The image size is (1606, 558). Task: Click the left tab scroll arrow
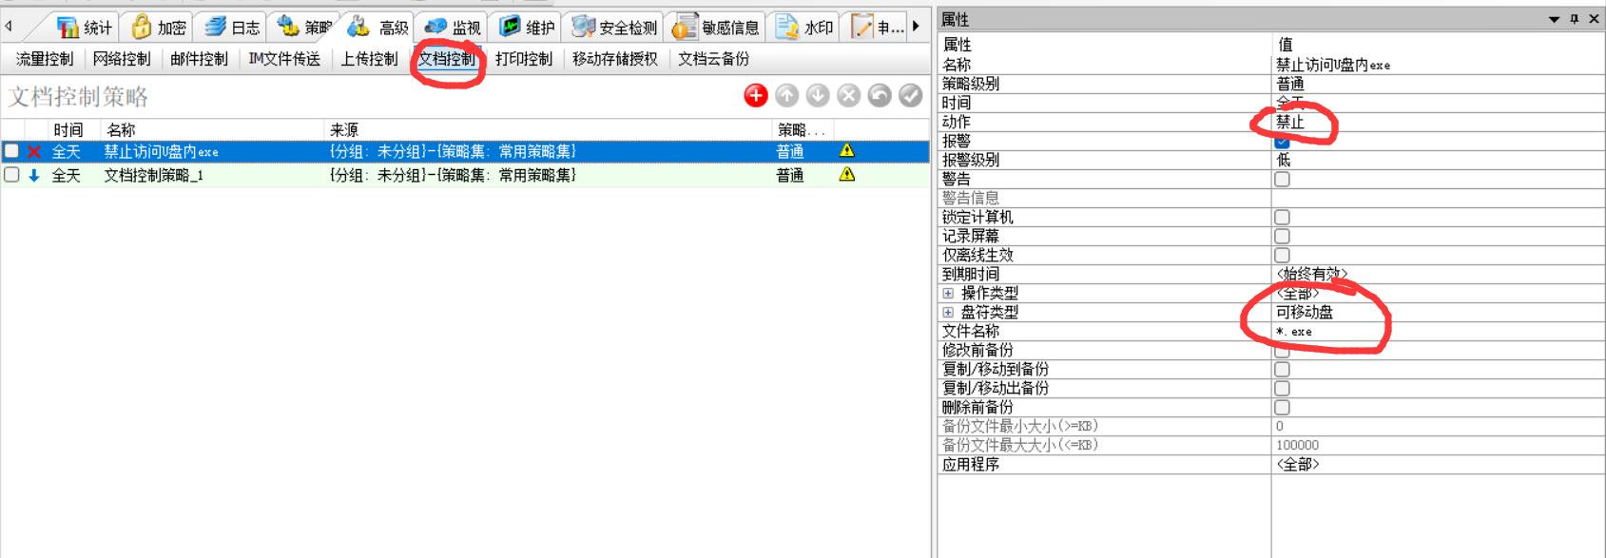pyautogui.click(x=9, y=27)
